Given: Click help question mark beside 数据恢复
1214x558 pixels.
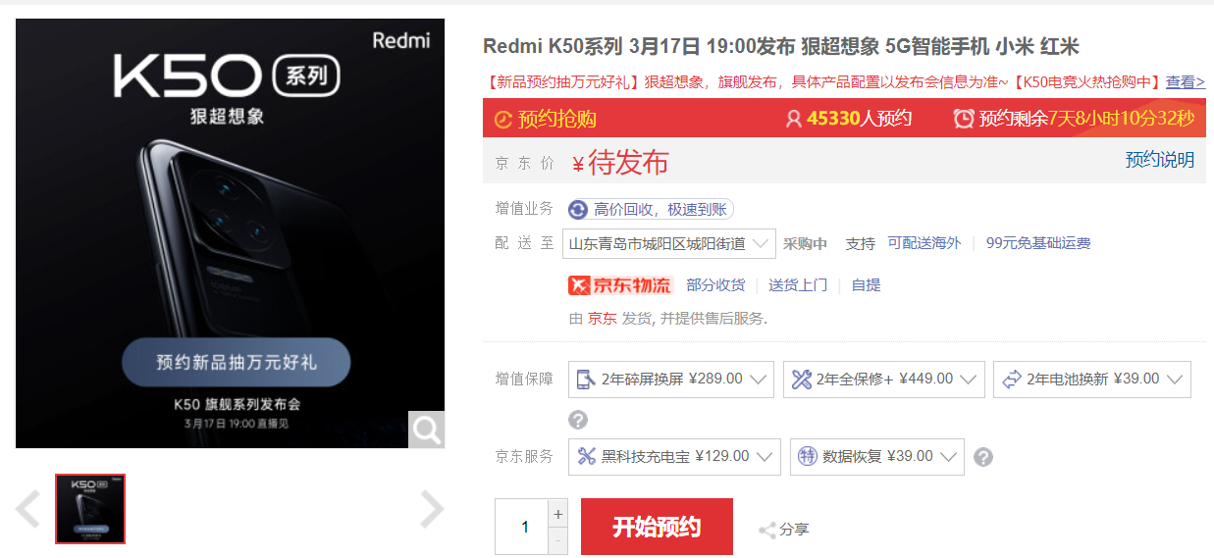Looking at the screenshot, I should (x=983, y=457).
